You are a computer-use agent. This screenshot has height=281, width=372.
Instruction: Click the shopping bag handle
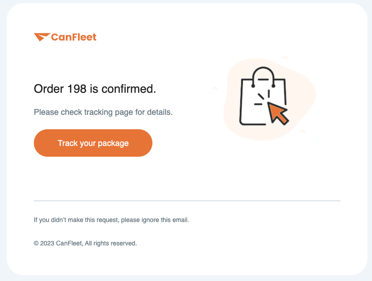tap(263, 77)
